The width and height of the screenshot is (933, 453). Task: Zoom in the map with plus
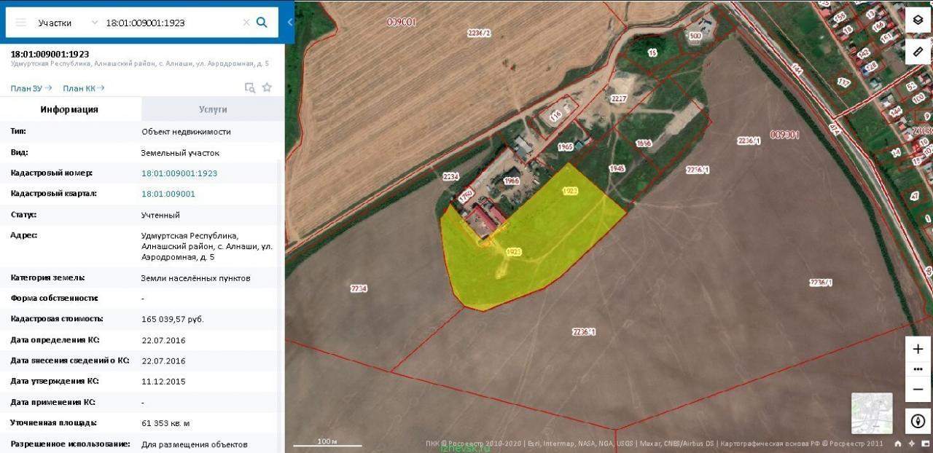pyautogui.click(x=918, y=349)
